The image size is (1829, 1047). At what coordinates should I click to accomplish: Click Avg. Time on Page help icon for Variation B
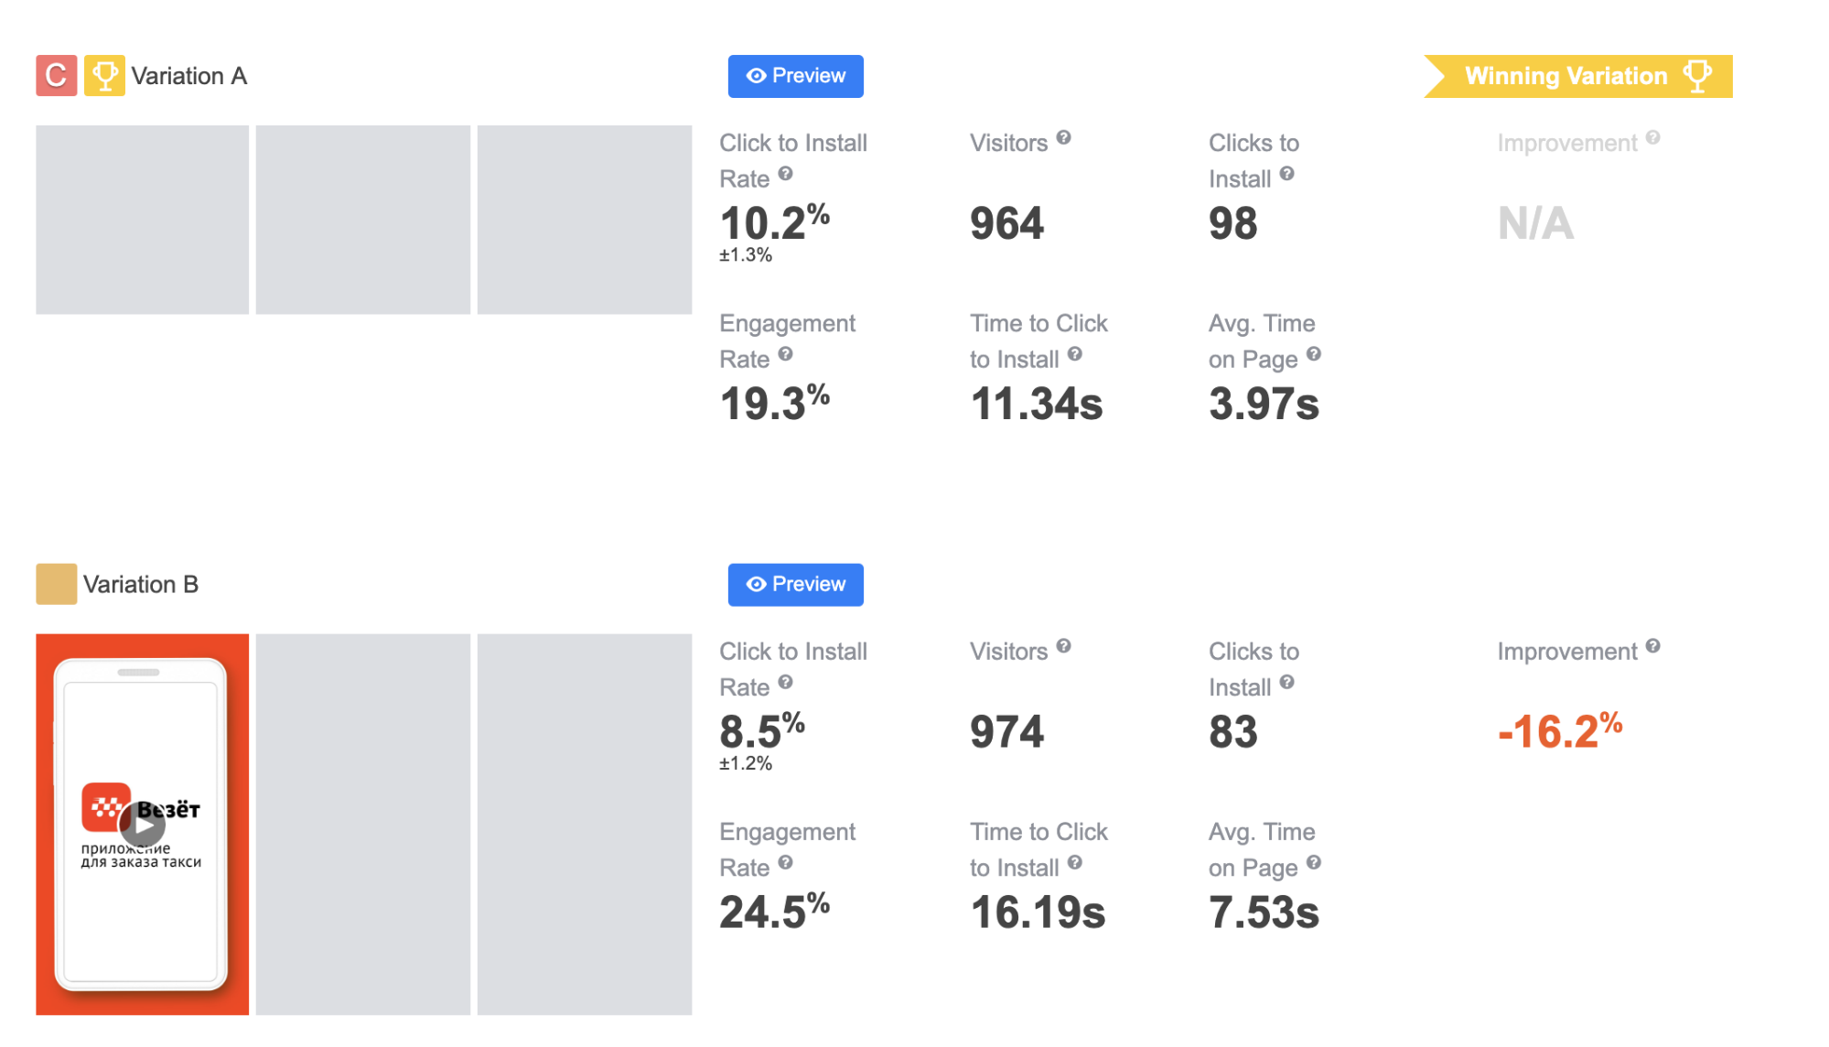(x=1315, y=864)
